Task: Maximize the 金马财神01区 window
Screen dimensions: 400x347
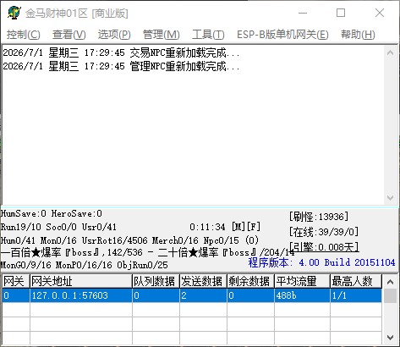Action: (x=341, y=13)
